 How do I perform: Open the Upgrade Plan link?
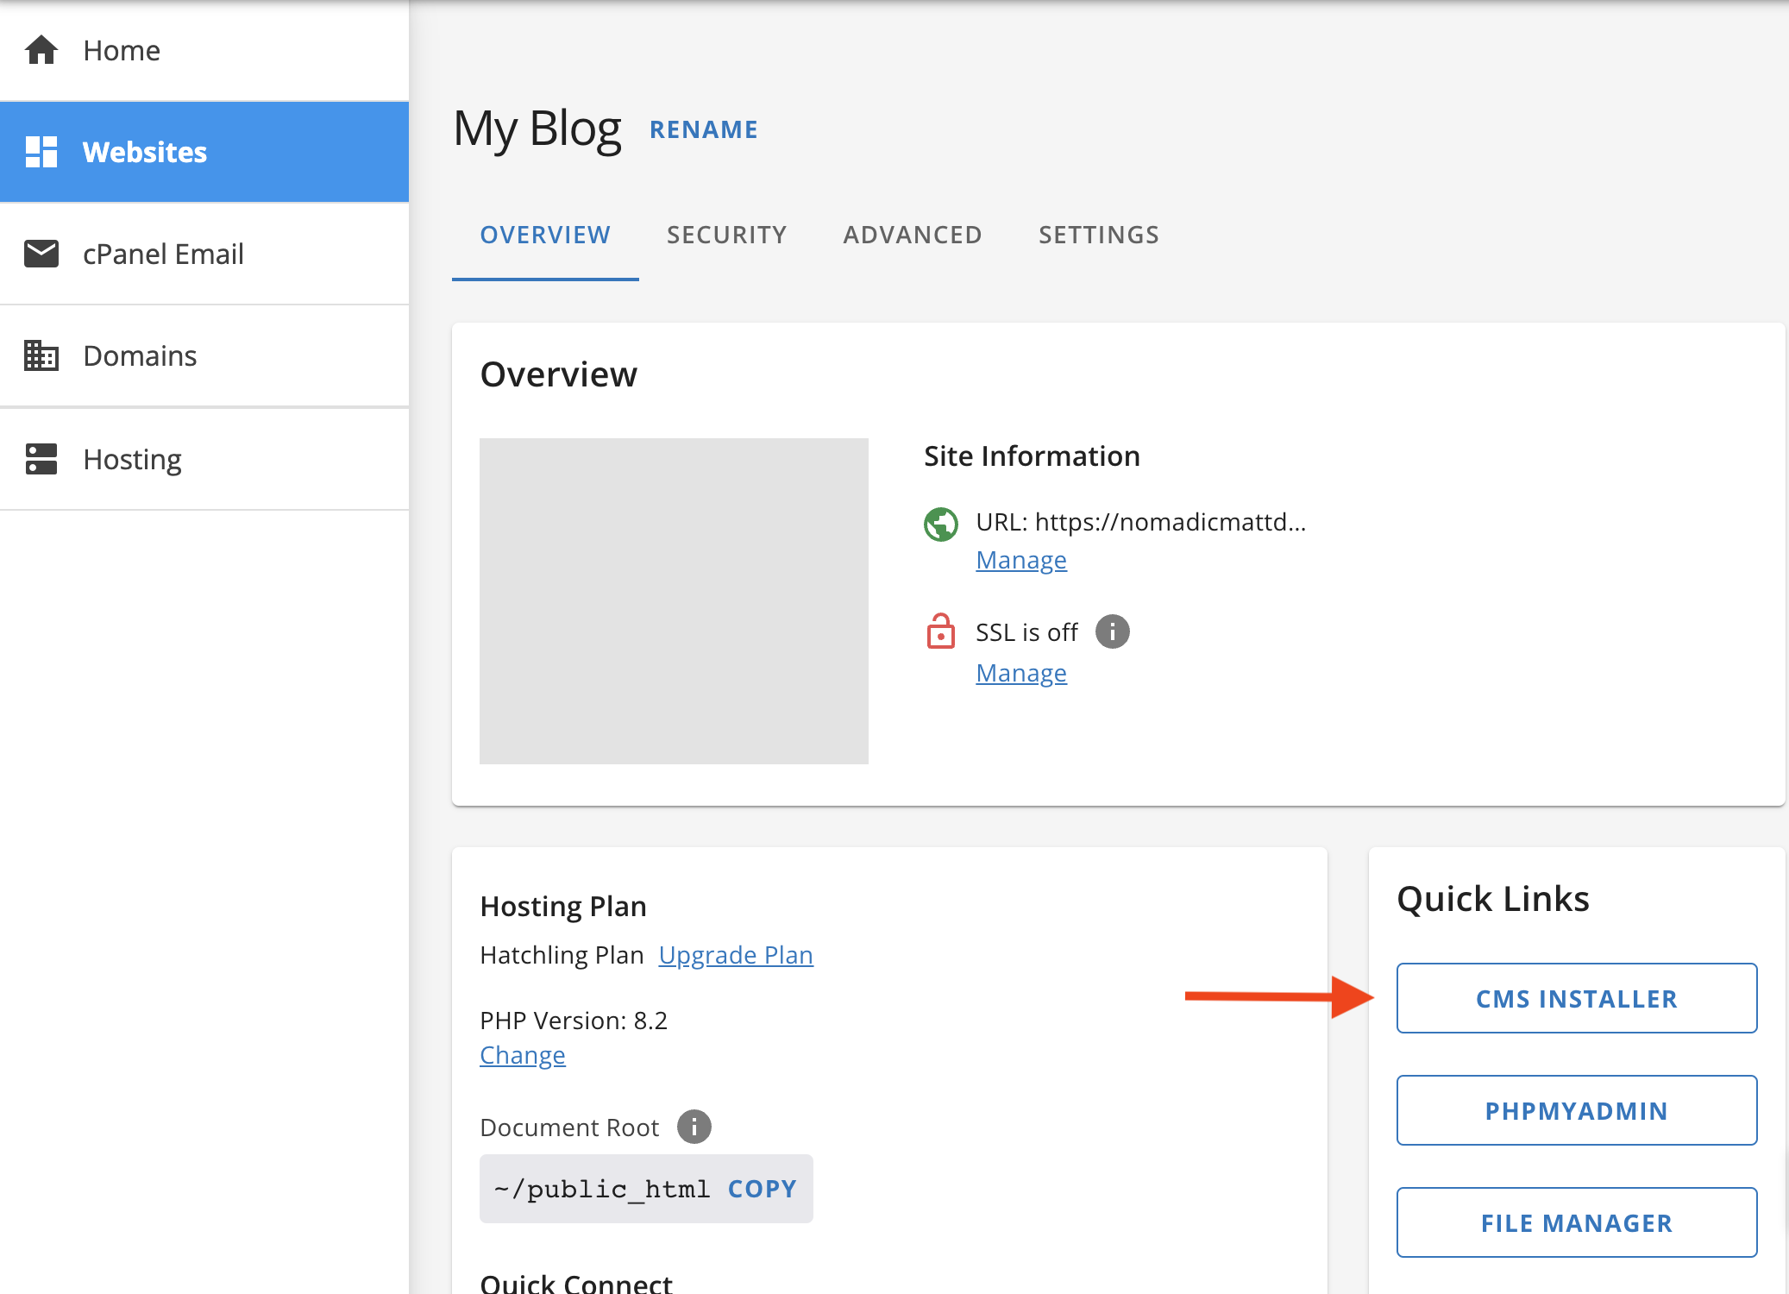click(x=735, y=954)
